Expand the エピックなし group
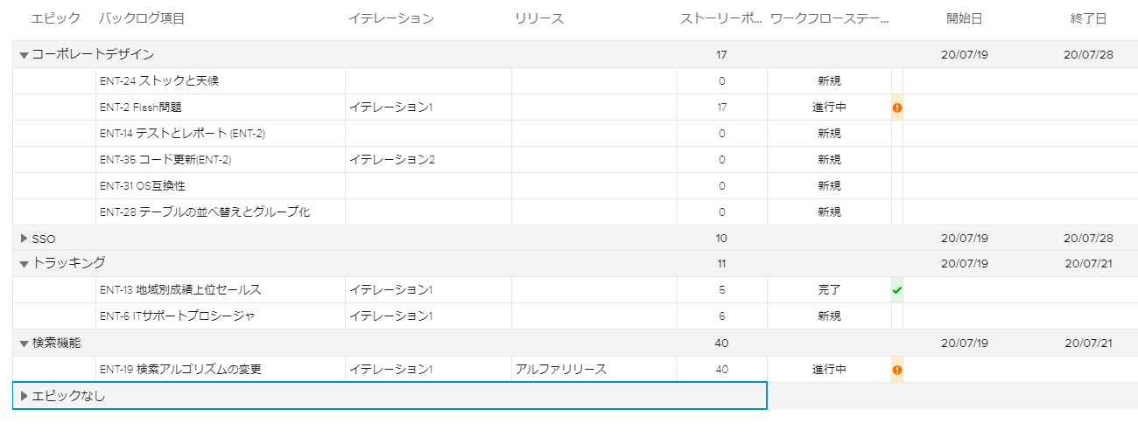The image size is (1138, 437). click(x=24, y=396)
